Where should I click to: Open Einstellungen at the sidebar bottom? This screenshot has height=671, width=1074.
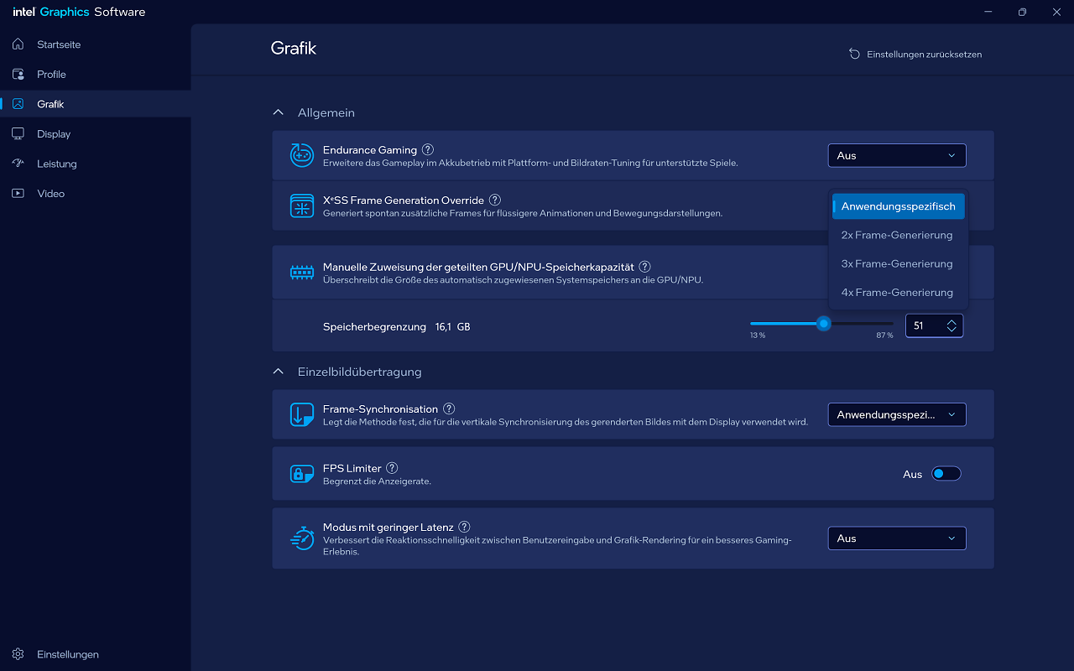95,654
